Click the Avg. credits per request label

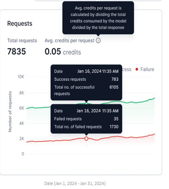[69, 41]
